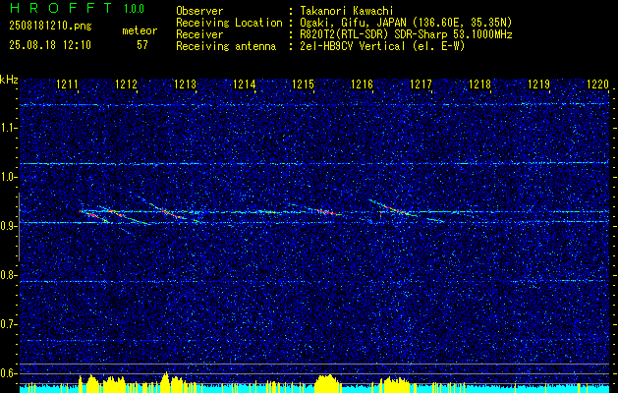Click the meteor echo trace after 1216
The width and height of the screenshot is (618, 393).
pyautogui.click(x=392, y=207)
